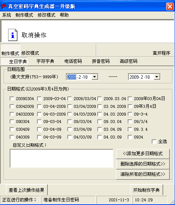Switch to the 高级密码 tab

[x=128, y=61]
